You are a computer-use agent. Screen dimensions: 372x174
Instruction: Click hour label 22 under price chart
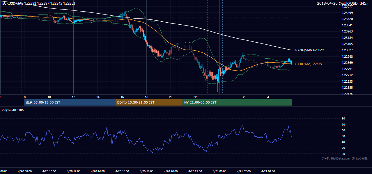pos(195,97)
